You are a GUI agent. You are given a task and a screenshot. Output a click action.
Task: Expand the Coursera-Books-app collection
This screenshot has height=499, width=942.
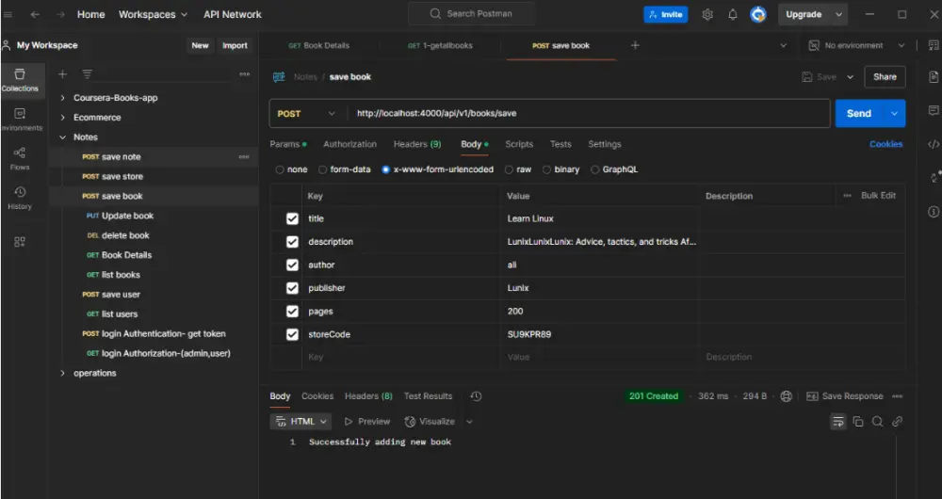tap(63, 98)
